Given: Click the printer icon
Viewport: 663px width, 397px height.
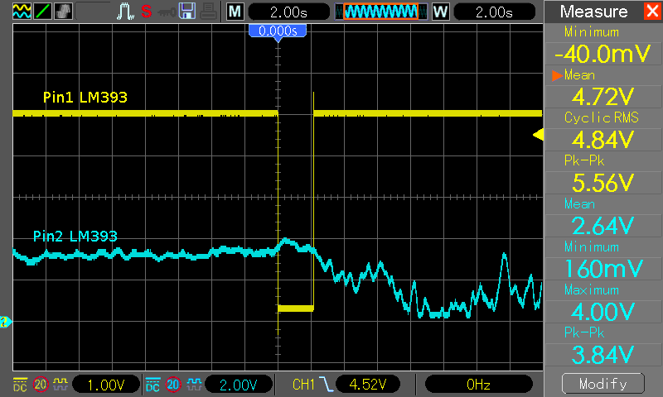Looking at the screenshot, I should (x=209, y=11).
